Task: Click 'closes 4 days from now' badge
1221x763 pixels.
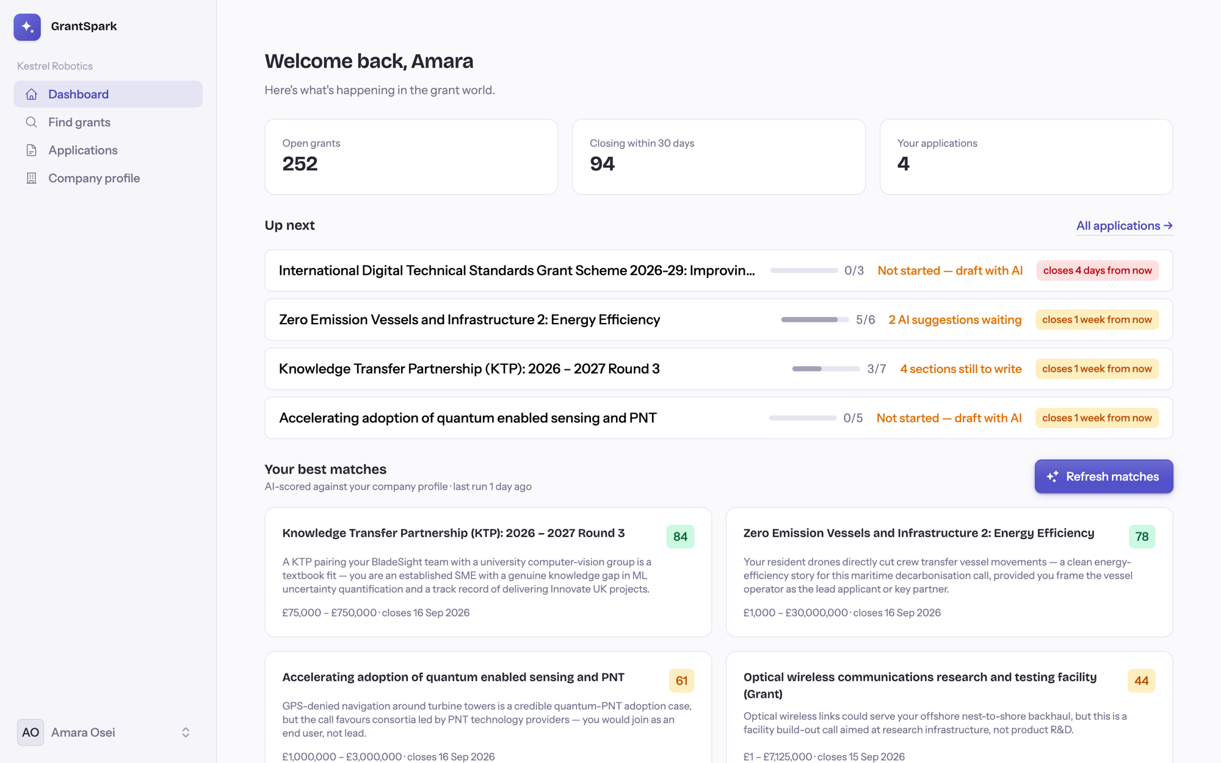Action: (x=1098, y=270)
